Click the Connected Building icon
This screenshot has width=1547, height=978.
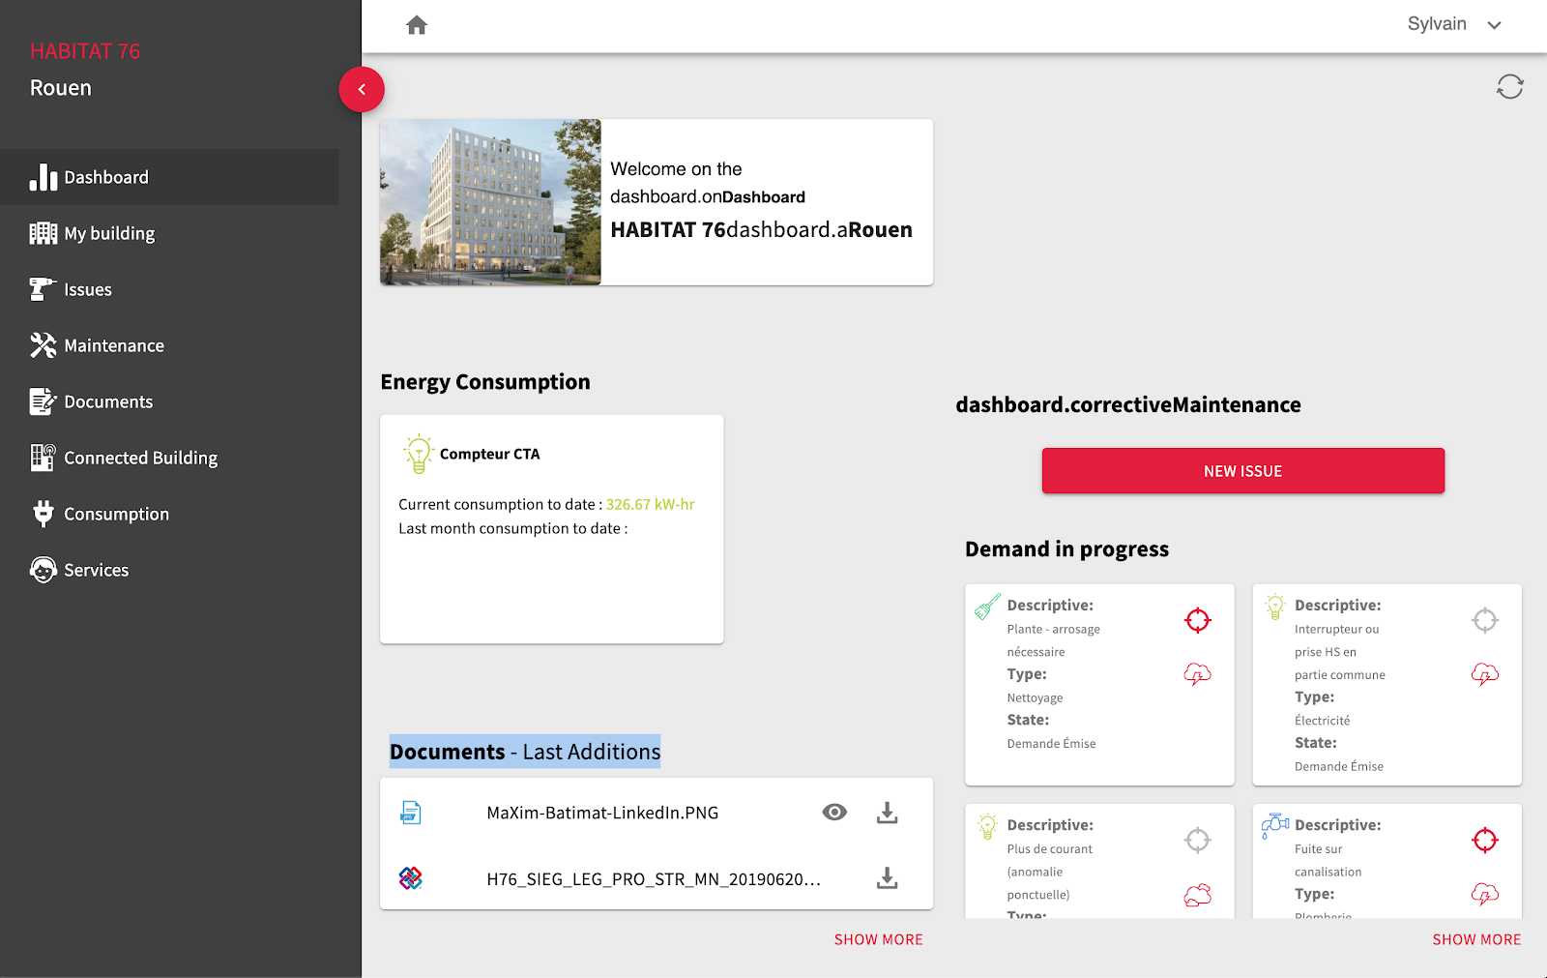click(x=44, y=458)
